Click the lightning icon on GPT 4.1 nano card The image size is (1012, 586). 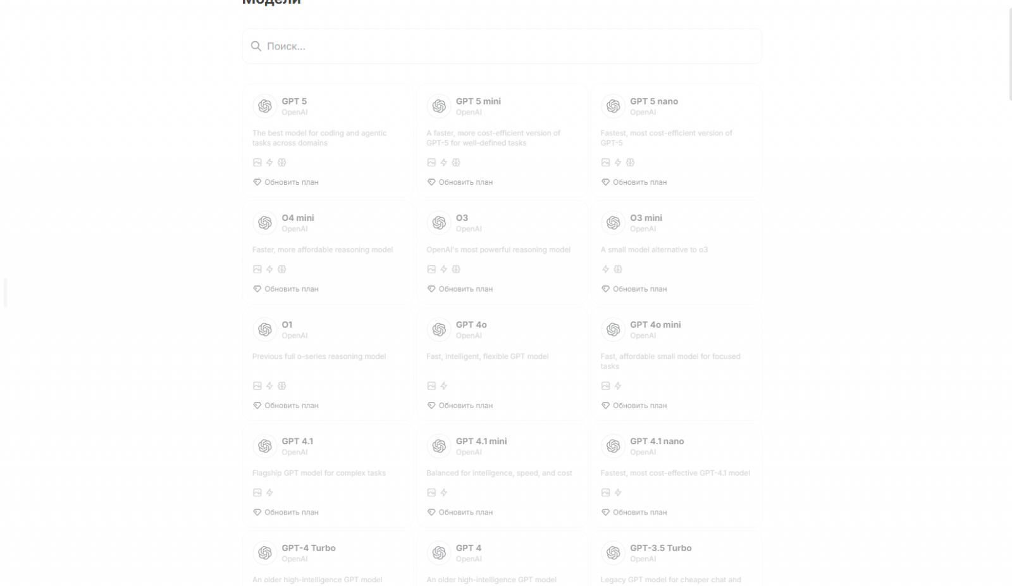click(x=618, y=493)
